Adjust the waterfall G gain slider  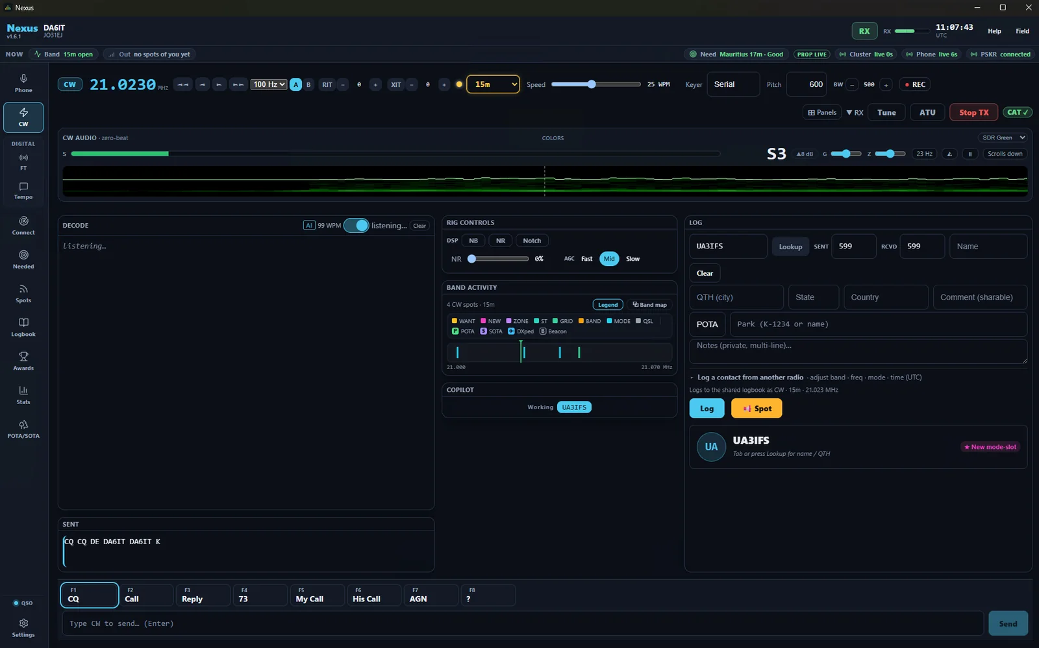tap(846, 154)
